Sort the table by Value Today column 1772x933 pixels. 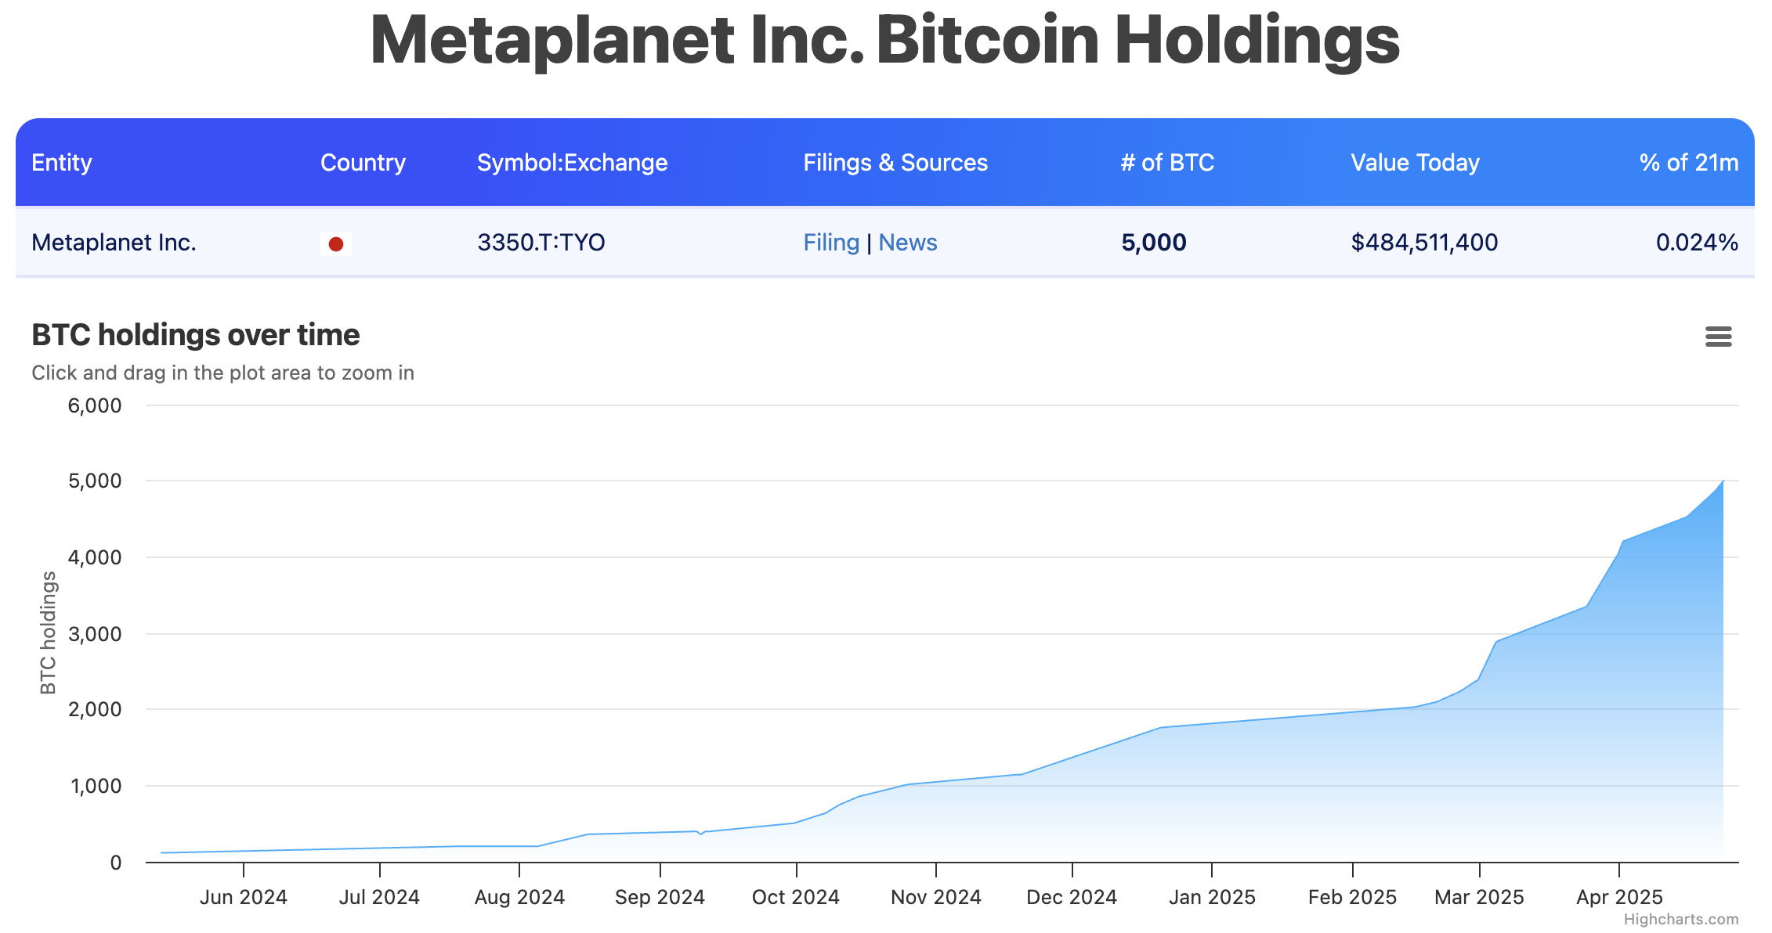(1415, 163)
